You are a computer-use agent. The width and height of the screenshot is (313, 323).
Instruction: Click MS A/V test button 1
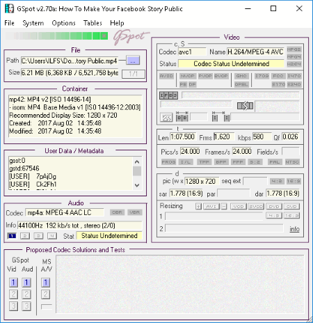[x=45, y=283]
